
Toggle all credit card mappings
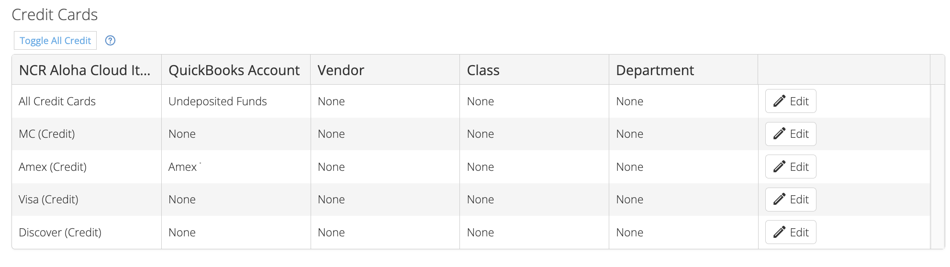[55, 41]
